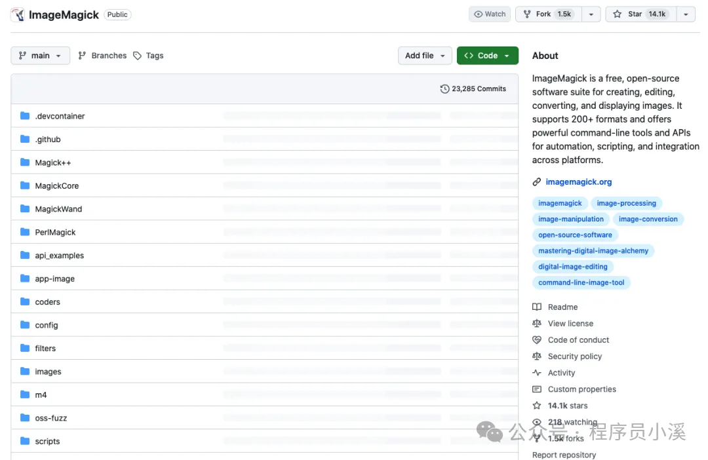Select the command-line-image-tool topic tag
The height and width of the screenshot is (460, 708).
[x=581, y=282]
